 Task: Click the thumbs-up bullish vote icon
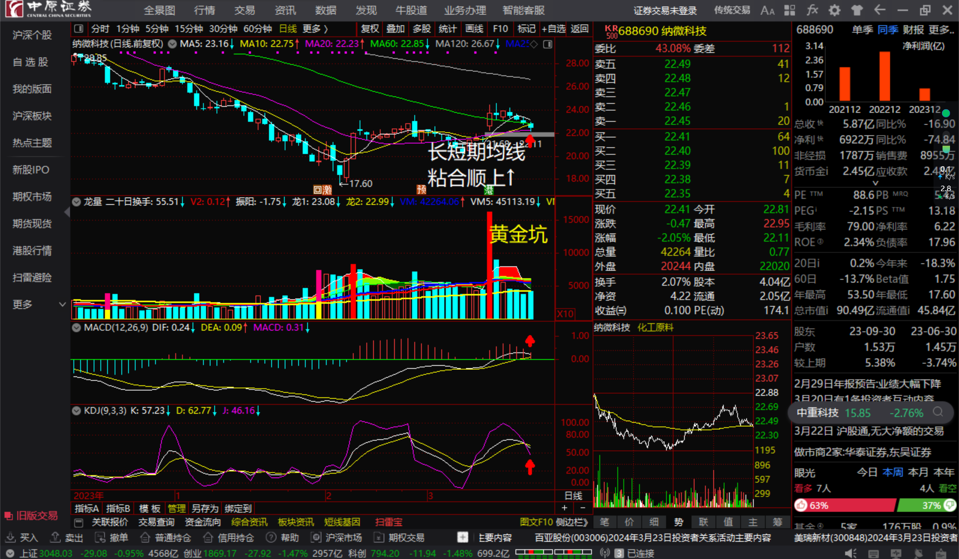(801, 505)
